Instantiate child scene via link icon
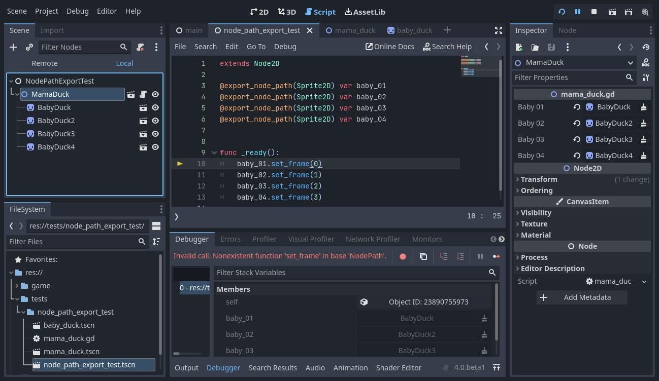 [x=29, y=47]
